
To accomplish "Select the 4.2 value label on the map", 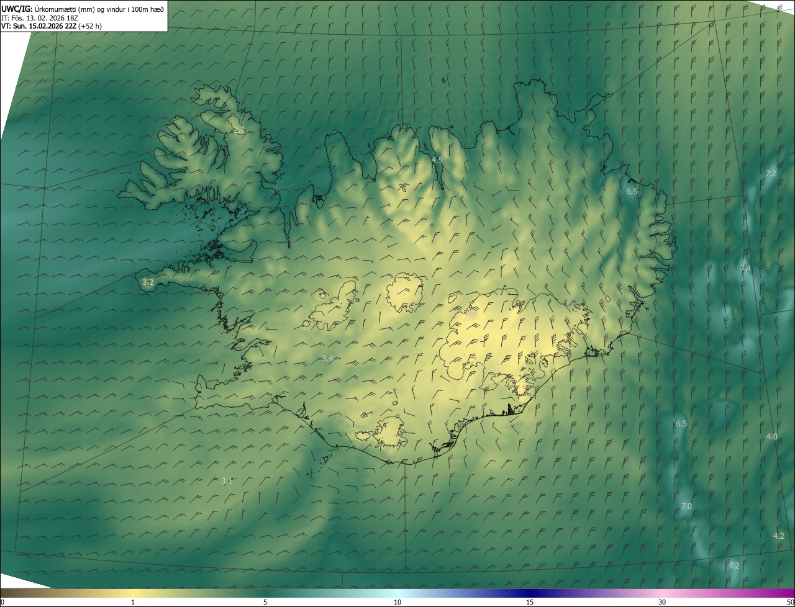I will (x=778, y=536).
